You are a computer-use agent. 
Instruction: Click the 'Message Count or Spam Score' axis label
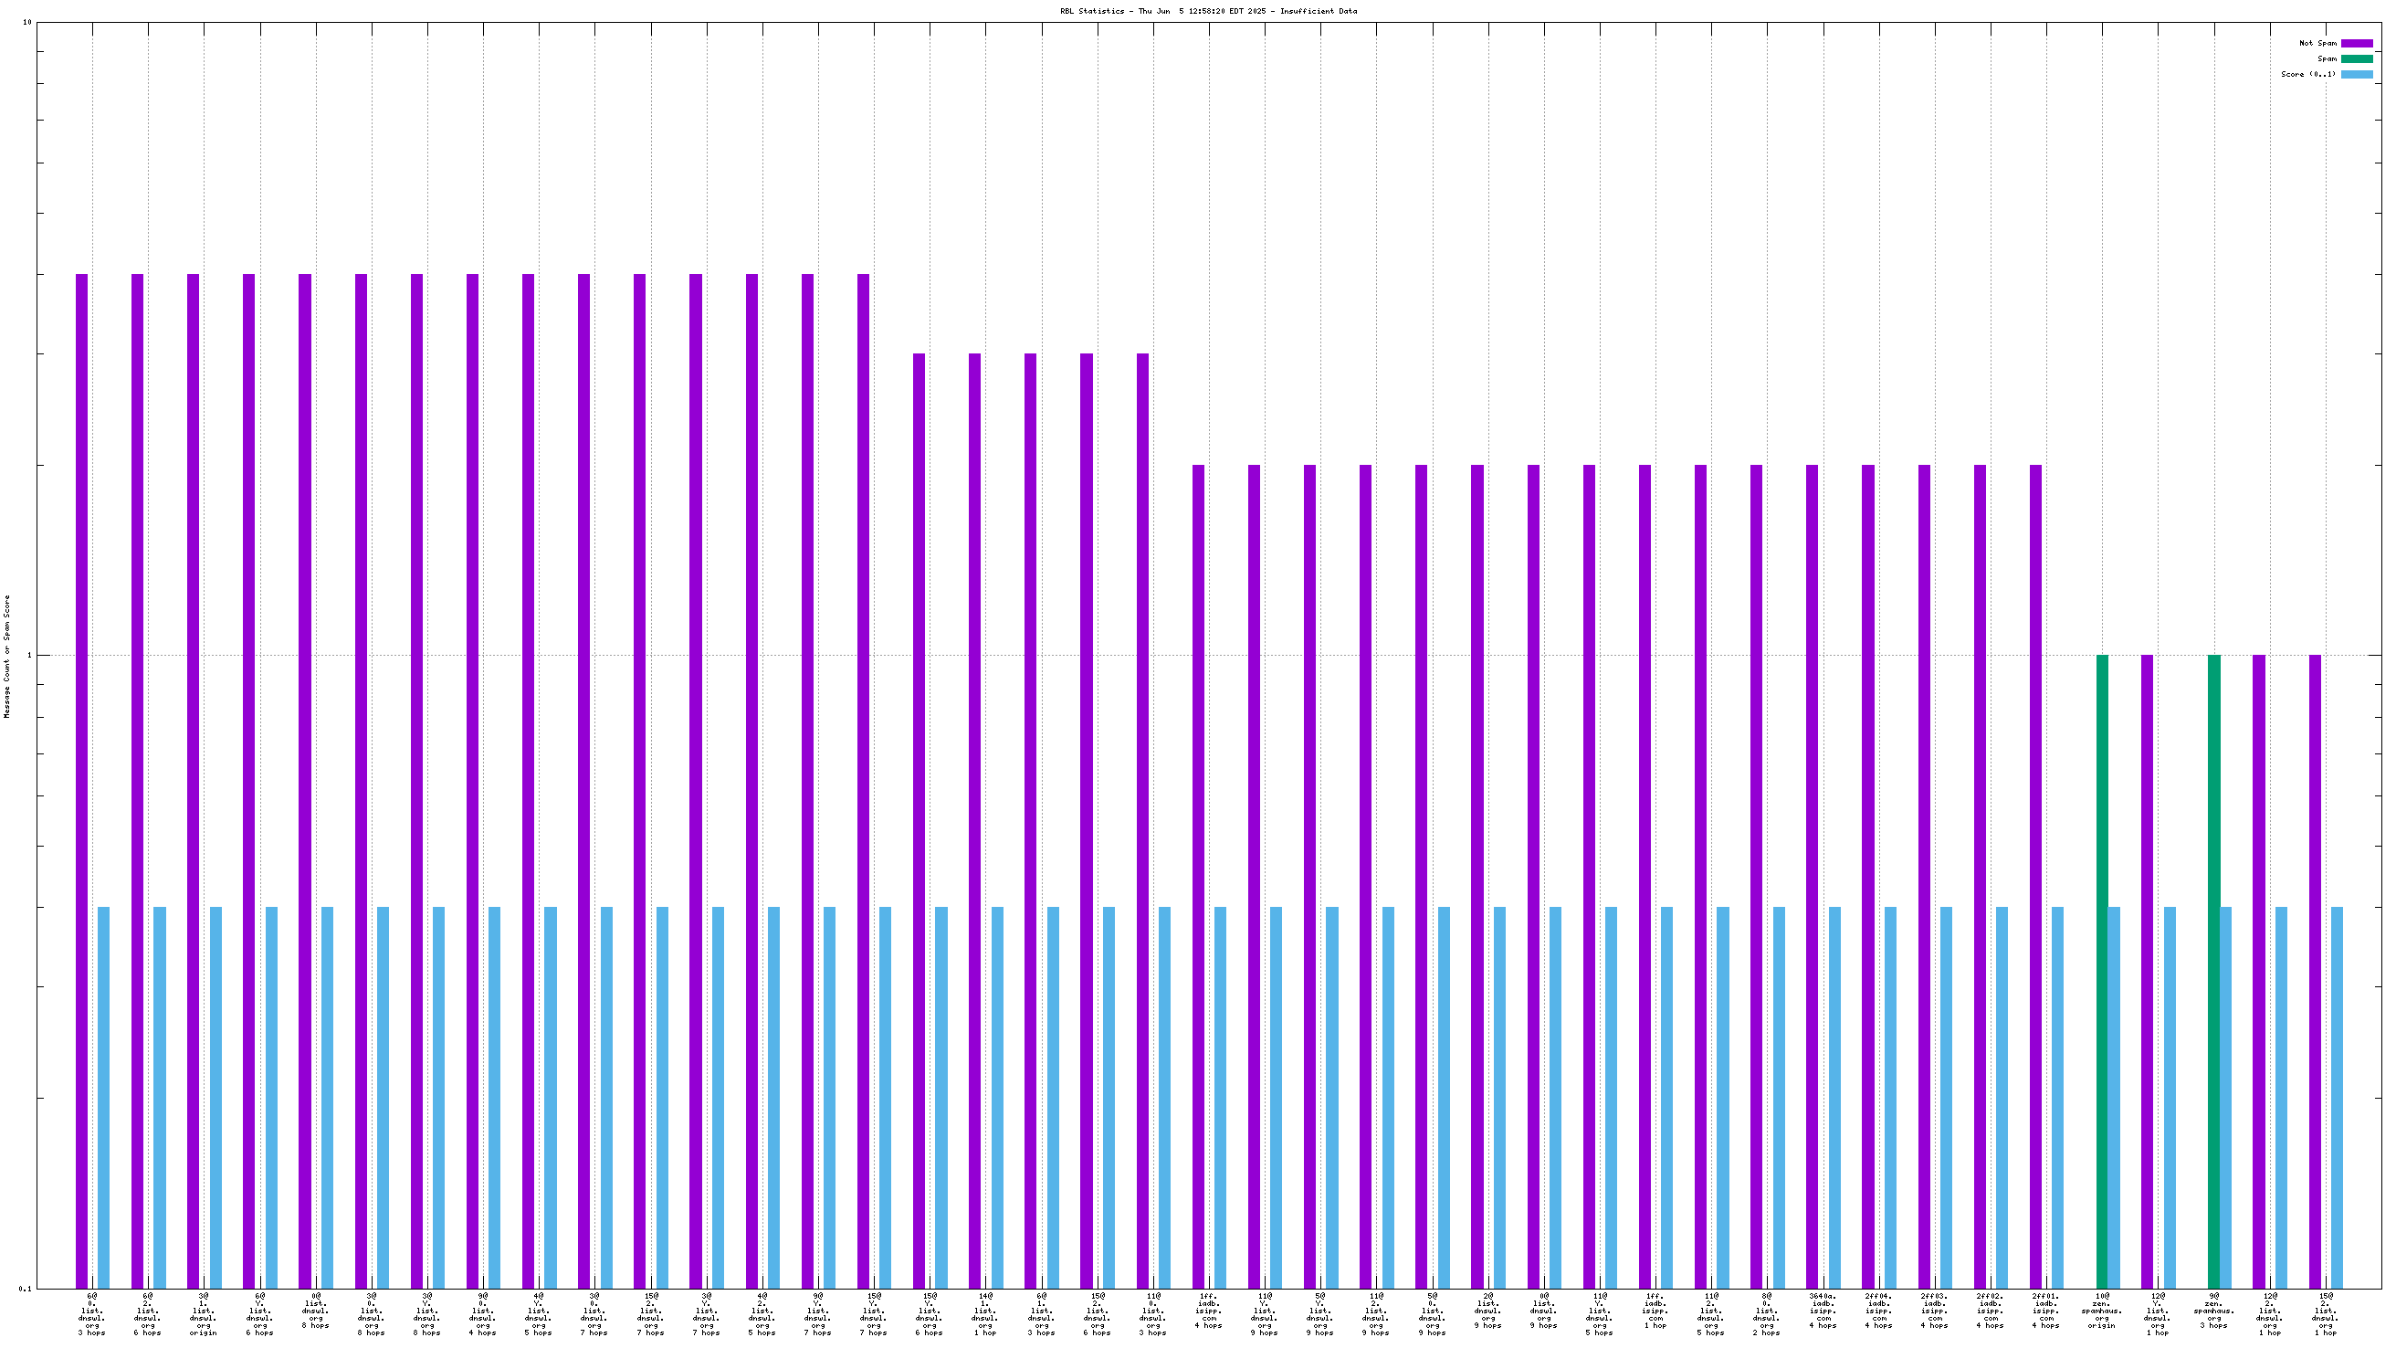point(7,657)
